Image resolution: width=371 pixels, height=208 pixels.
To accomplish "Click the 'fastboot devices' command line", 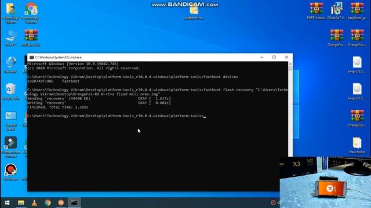I will tap(133, 77).
